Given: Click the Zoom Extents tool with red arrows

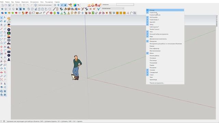Looking at the screenshot, I should click(1, 80).
